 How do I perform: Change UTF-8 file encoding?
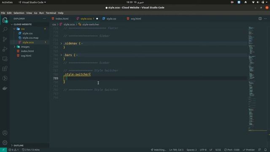tap(203, 150)
